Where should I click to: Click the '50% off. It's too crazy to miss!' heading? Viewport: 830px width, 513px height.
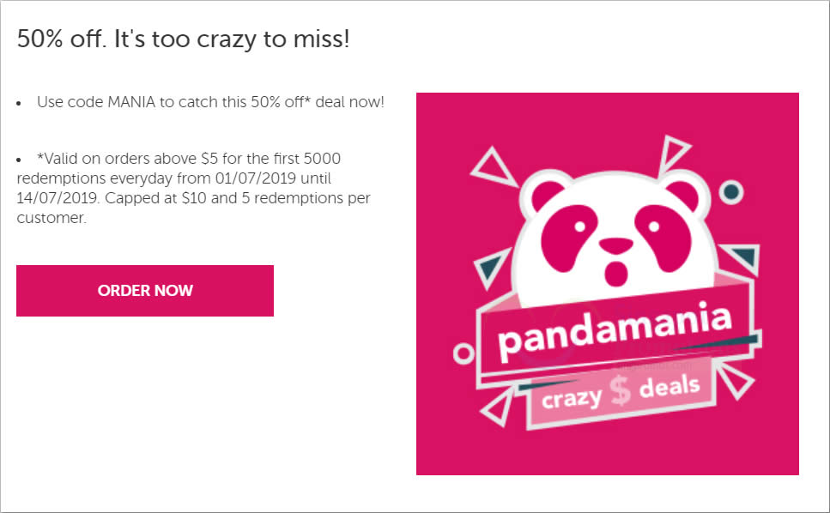pos(183,39)
